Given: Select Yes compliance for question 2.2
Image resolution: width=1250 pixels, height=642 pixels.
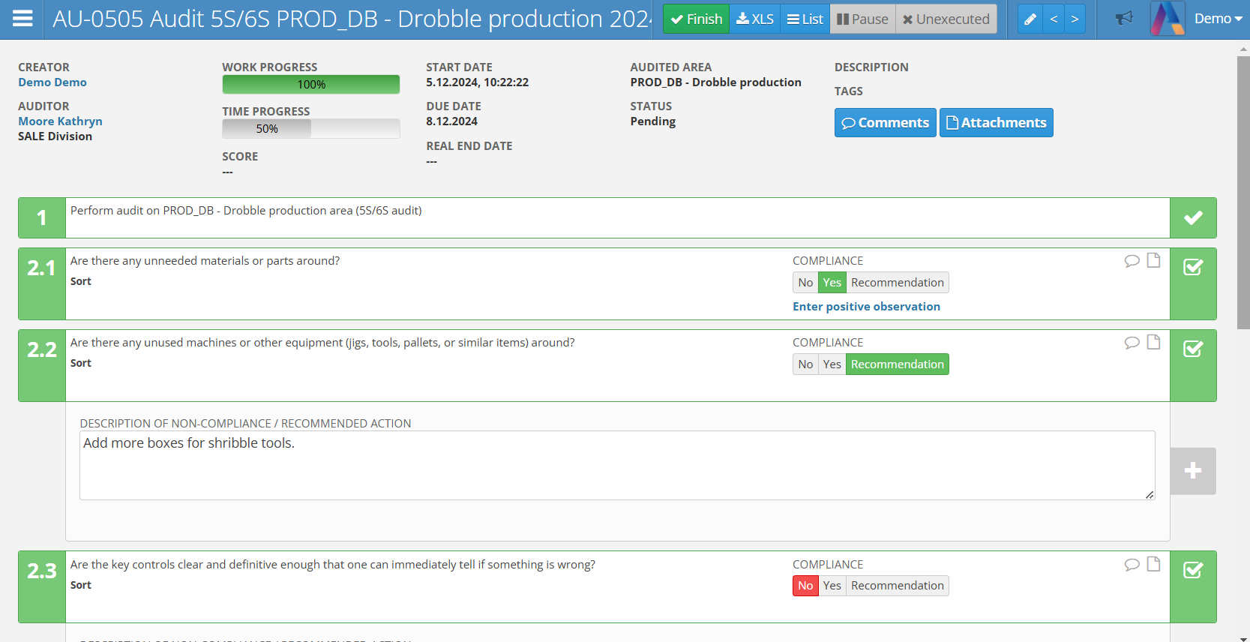Looking at the screenshot, I should [832, 364].
